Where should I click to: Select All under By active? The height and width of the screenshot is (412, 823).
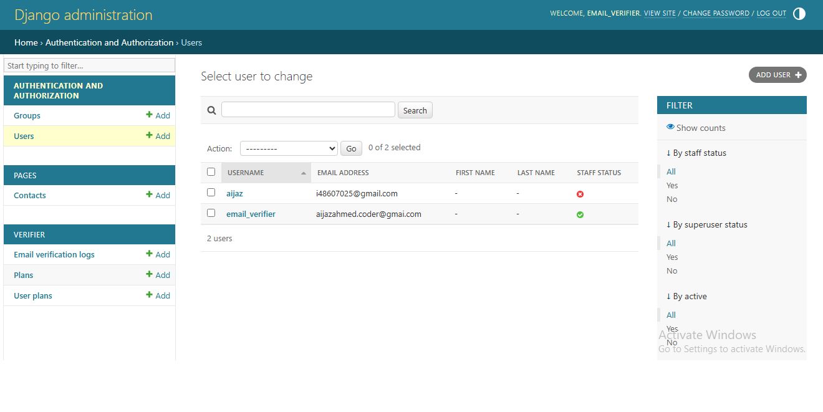pos(671,315)
